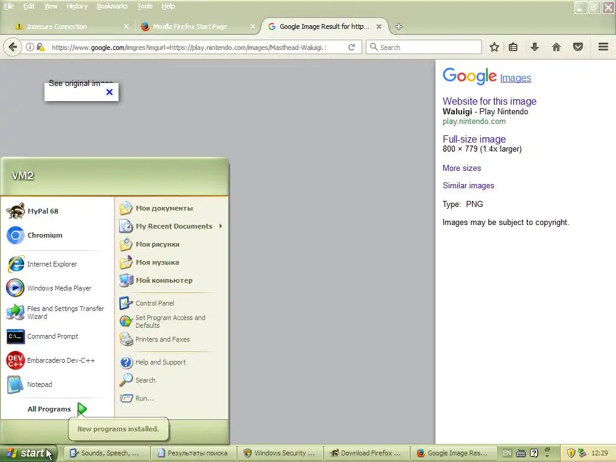Click the insecure lock warning icon
This screenshot has width=616, height=462.
[x=40, y=47]
